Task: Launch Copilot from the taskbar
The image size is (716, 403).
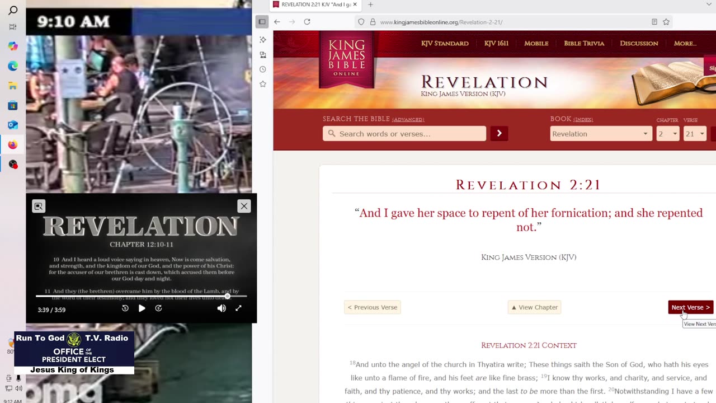Action: pos(13,46)
